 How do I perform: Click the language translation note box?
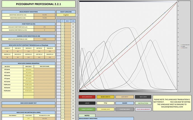pyautogui.click(x=172, y=103)
